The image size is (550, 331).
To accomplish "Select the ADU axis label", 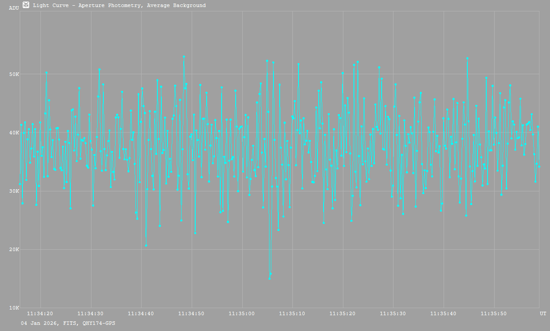I will (x=14, y=7).
